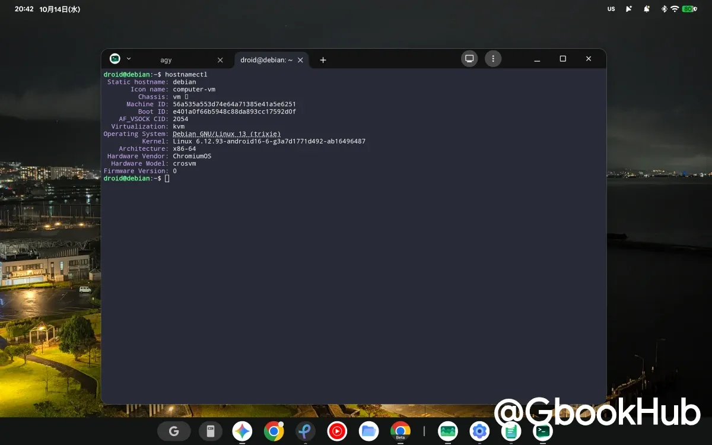This screenshot has width=712, height=445.
Task: Open the three-dot overflow menu in terminal
Action: [x=493, y=59]
